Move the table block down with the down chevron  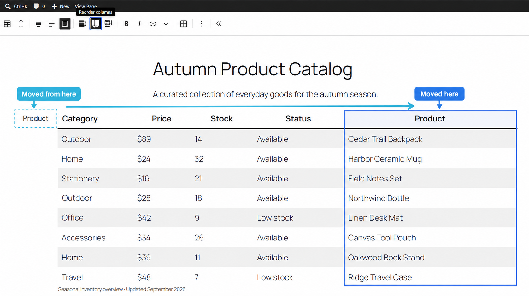(21, 27)
